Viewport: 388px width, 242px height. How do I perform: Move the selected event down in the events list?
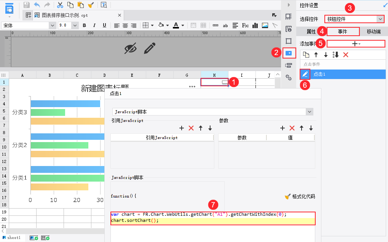click(326, 55)
